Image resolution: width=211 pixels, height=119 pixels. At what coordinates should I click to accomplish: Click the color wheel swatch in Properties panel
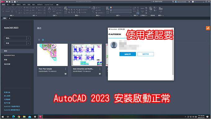pyautogui.click(x=111, y=8)
